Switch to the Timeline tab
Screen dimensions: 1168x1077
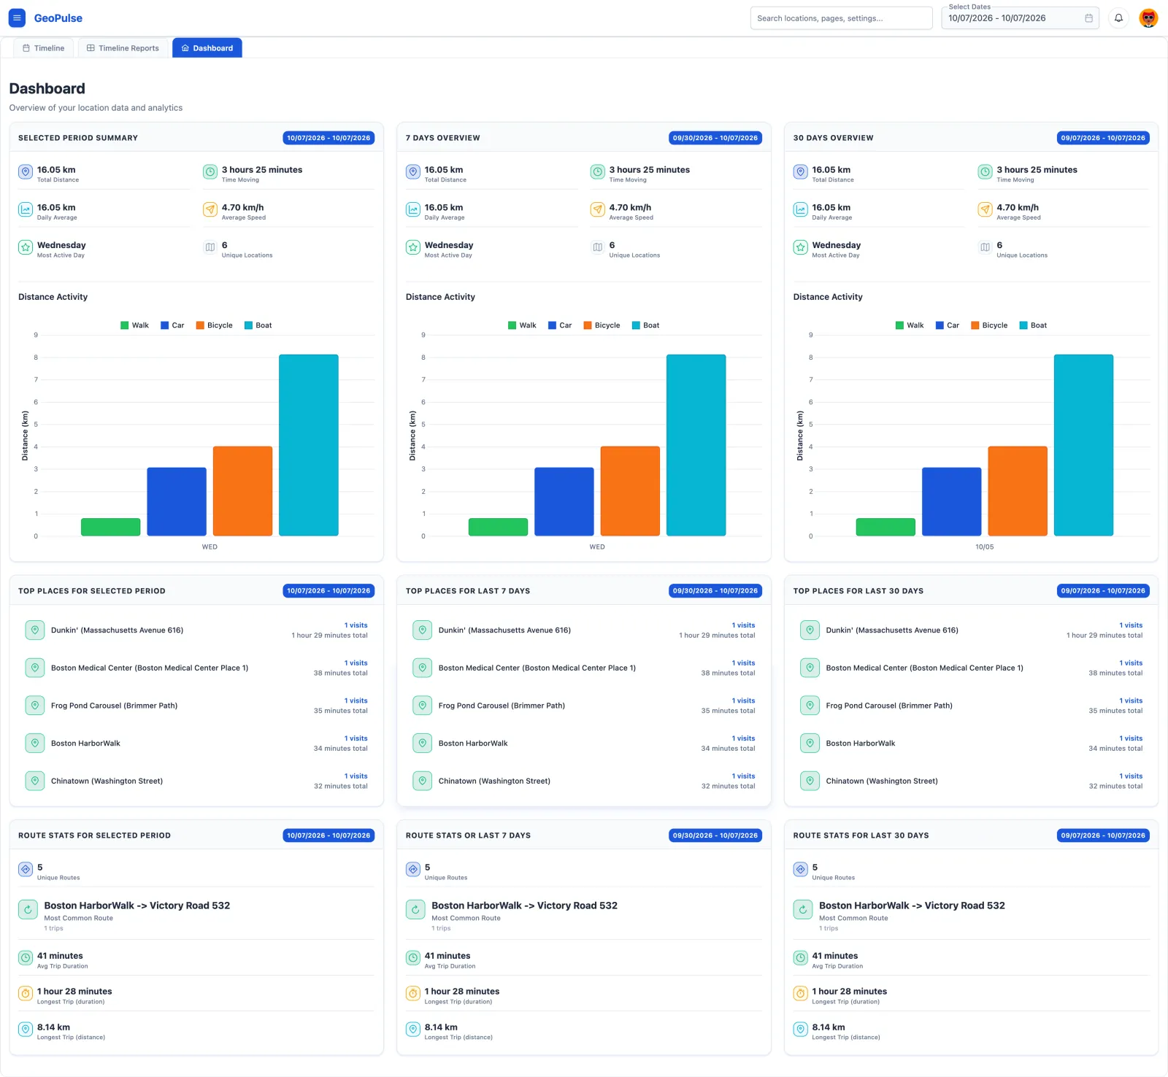pos(43,48)
